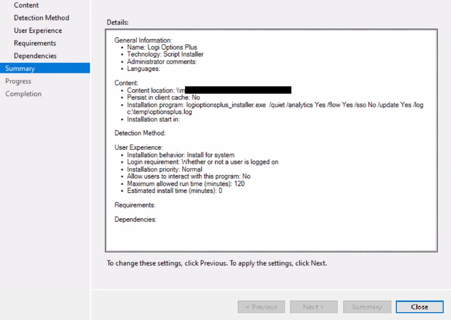The width and height of the screenshot is (451, 320).
Task: Click the 'Requirements:' heading in details
Action: 135,205
